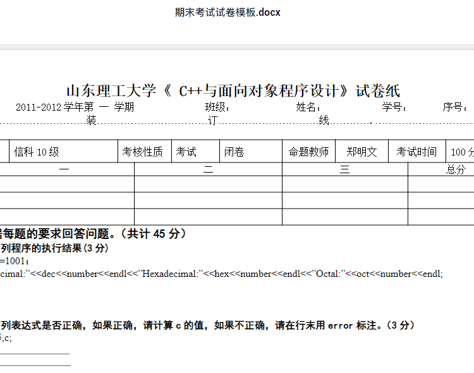Click the score column header 二

tap(208, 169)
